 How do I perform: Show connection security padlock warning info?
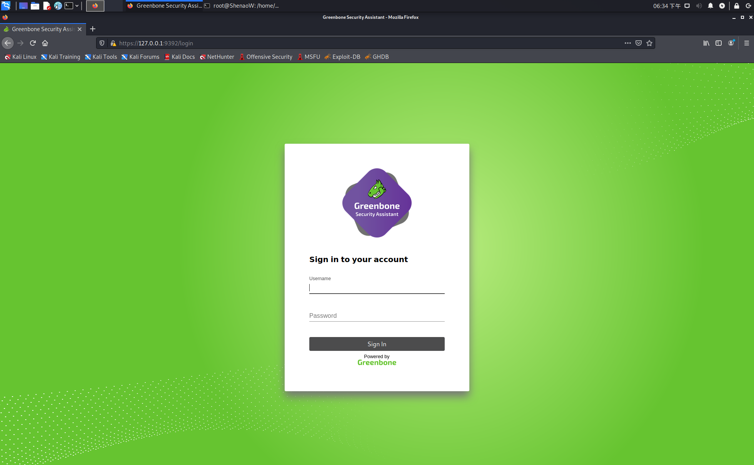click(x=113, y=43)
